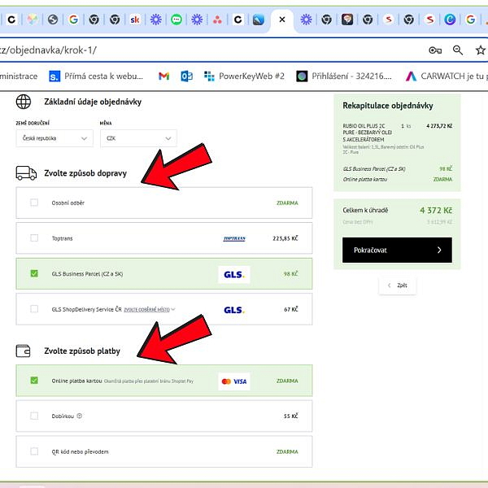Close the active tab with the X
488x488 pixels.
tap(282, 20)
